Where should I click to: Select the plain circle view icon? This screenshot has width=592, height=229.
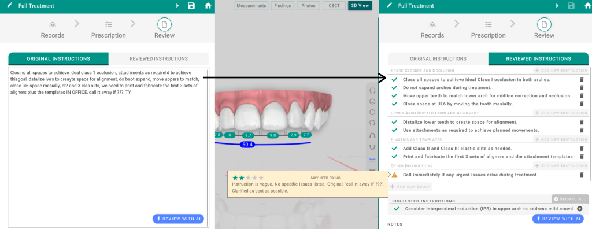tap(372, 112)
